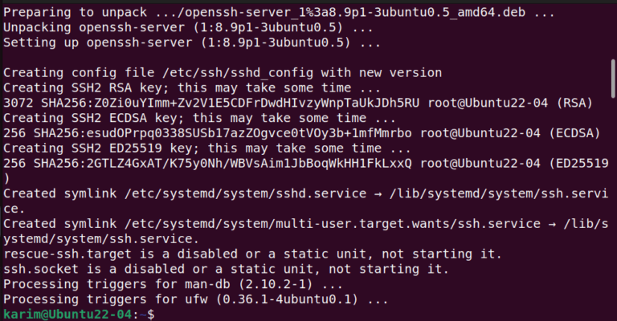
Task: Click 'Setting up openssh-server' text
Action: click(97, 43)
